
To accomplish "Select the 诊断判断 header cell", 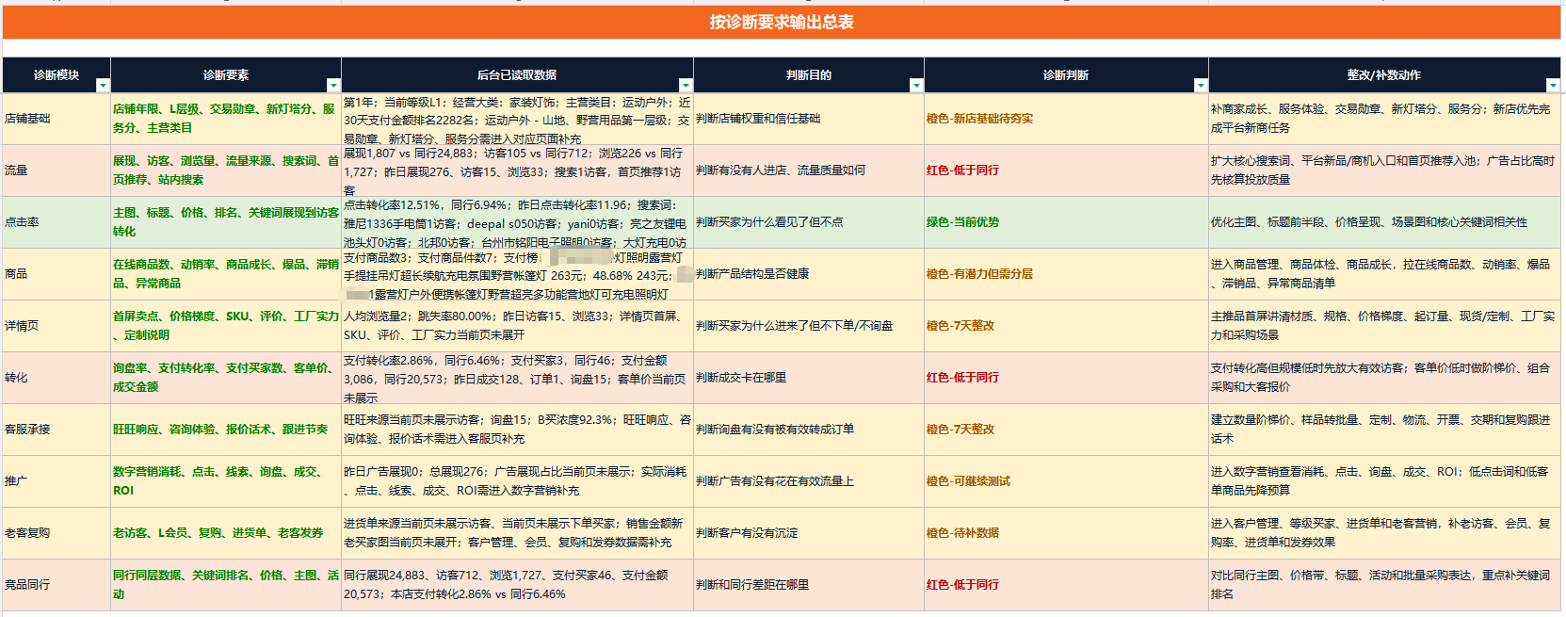I will point(1066,75).
